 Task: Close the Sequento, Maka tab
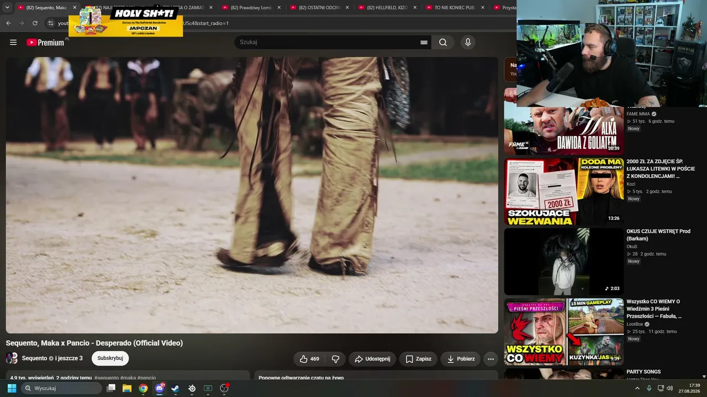coord(75,8)
